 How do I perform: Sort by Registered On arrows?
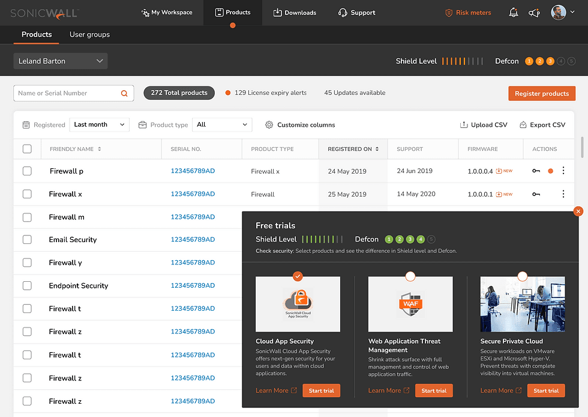377,149
